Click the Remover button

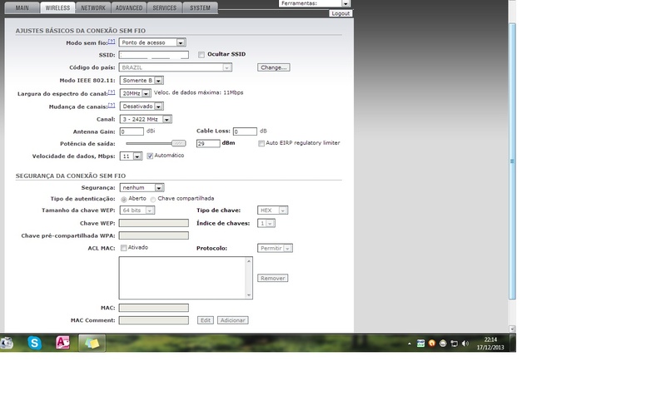pyautogui.click(x=273, y=278)
